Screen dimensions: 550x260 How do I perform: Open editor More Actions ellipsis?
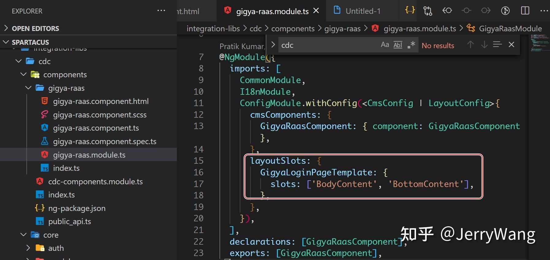(544, 11)
